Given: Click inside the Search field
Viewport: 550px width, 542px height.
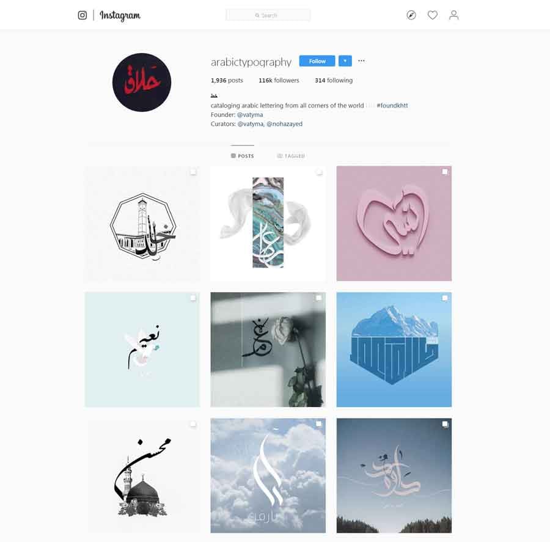Looking at the screenshot, I should (x=268, y=15).
